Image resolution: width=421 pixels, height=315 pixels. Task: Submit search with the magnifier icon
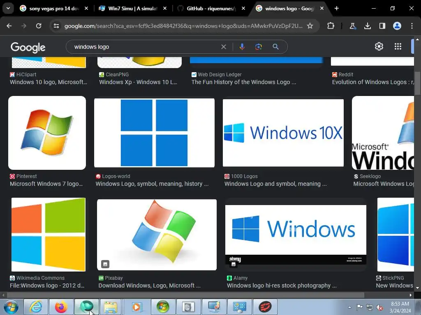click(x=275, y=47)
